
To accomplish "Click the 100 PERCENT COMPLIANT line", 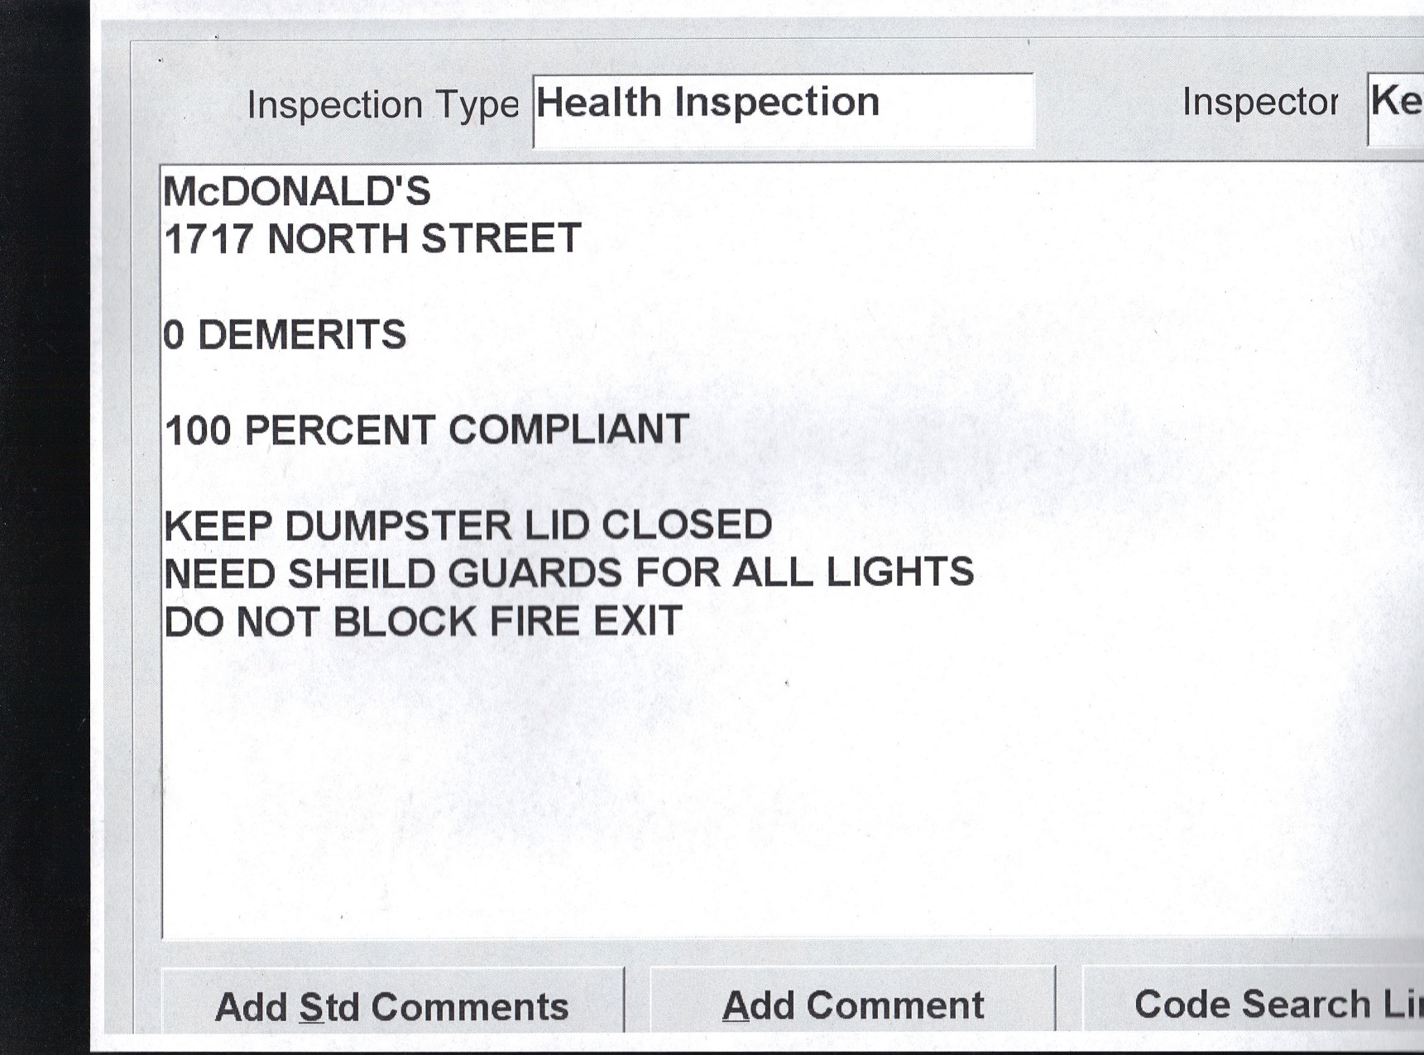I will pyautogui.click(x=426, y=430).
